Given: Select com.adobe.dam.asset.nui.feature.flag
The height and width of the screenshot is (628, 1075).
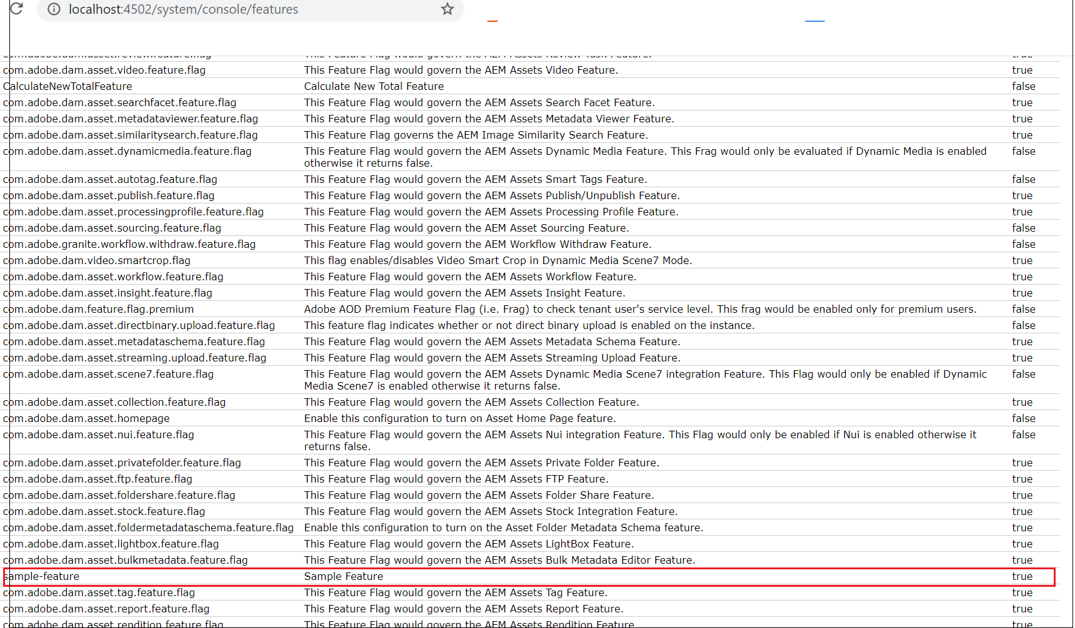Looking at the screenshot, I should point(99,434).
